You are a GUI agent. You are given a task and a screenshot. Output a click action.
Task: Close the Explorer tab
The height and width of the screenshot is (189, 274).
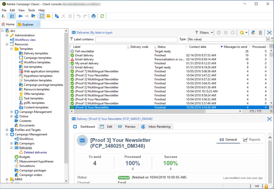(x=38, y=25)
